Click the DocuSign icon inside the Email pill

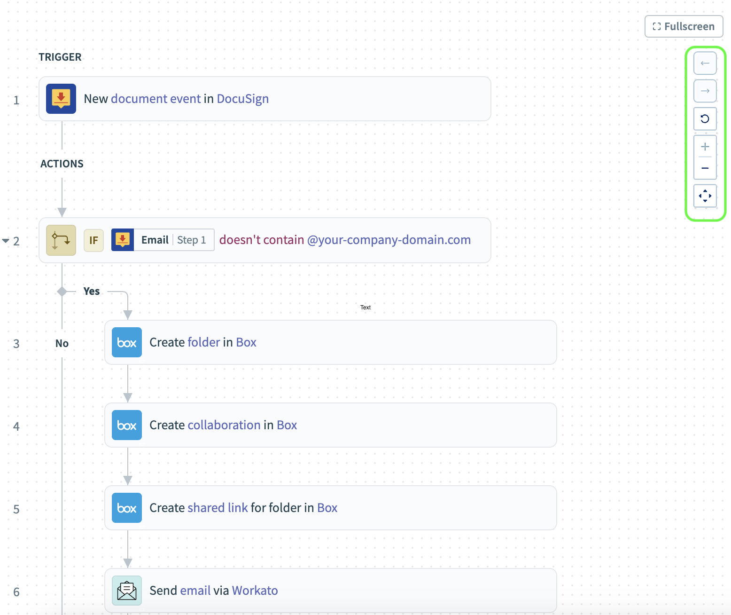123,240
